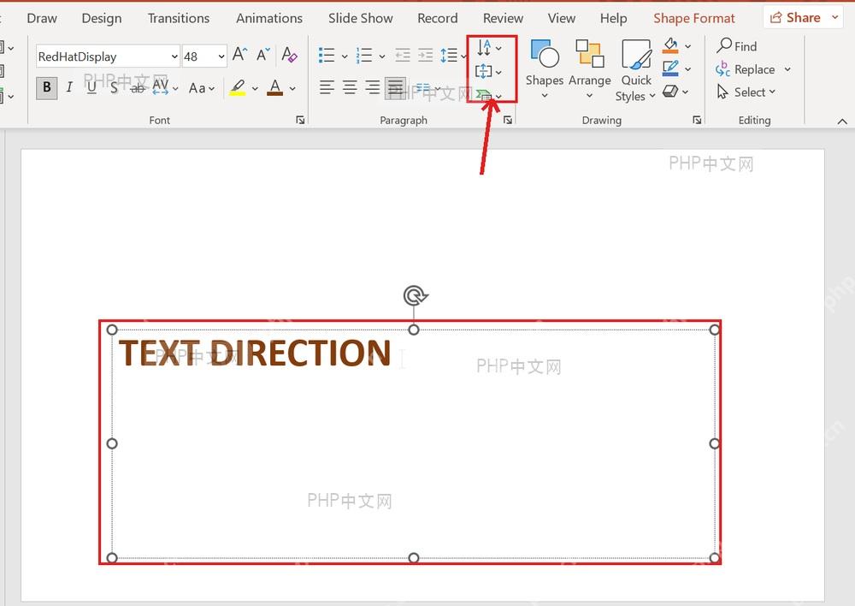Toggle Bold formatting

pyautogui.click(x=47, y=87)
